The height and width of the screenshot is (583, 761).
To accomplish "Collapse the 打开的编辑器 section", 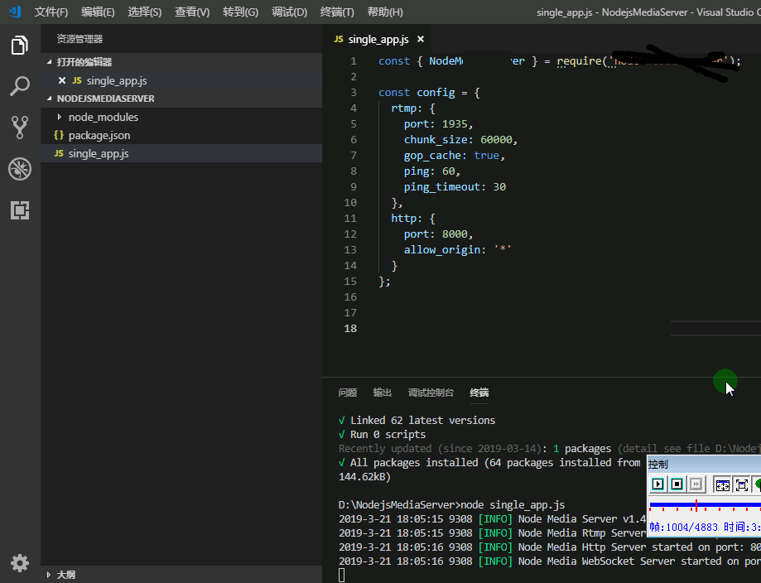I will (49, 62).
